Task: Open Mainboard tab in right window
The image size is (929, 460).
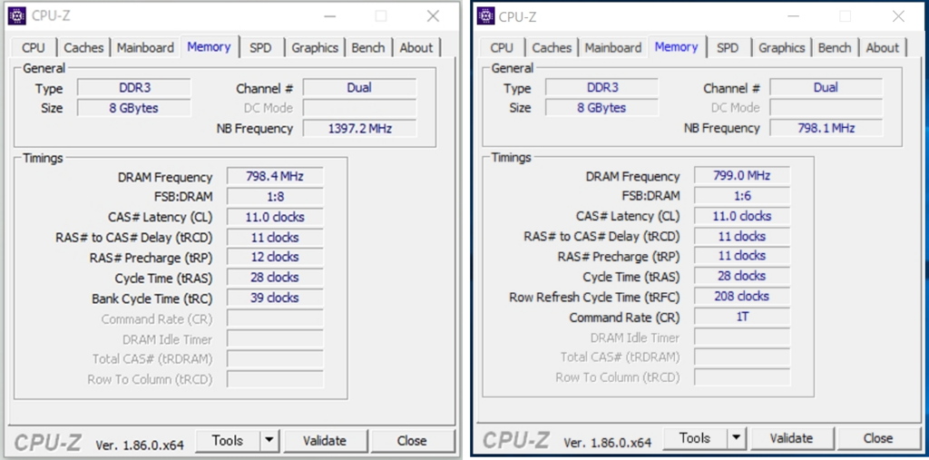Action: pos(613,48)
